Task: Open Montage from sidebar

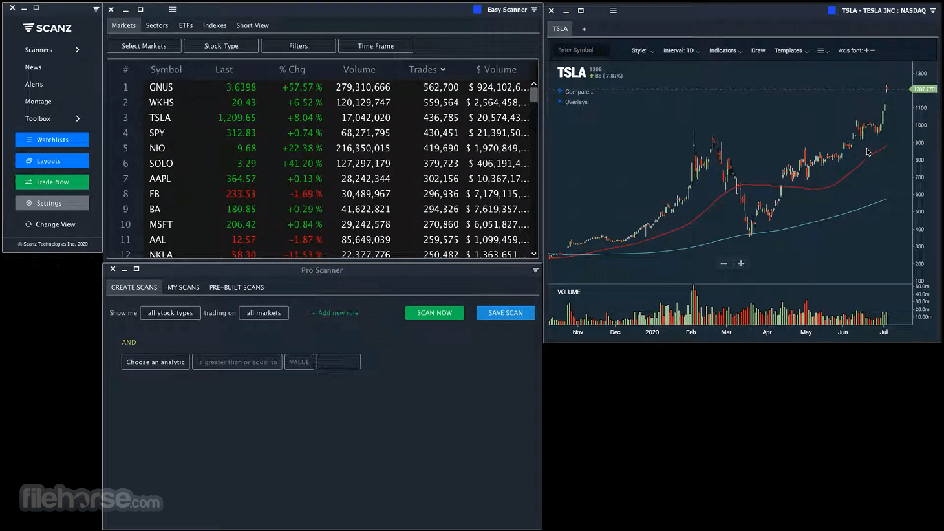Action: click(38, 102)
